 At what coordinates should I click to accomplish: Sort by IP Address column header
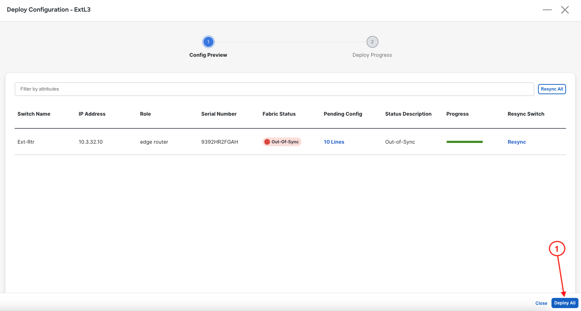click(x=92, y=114)
